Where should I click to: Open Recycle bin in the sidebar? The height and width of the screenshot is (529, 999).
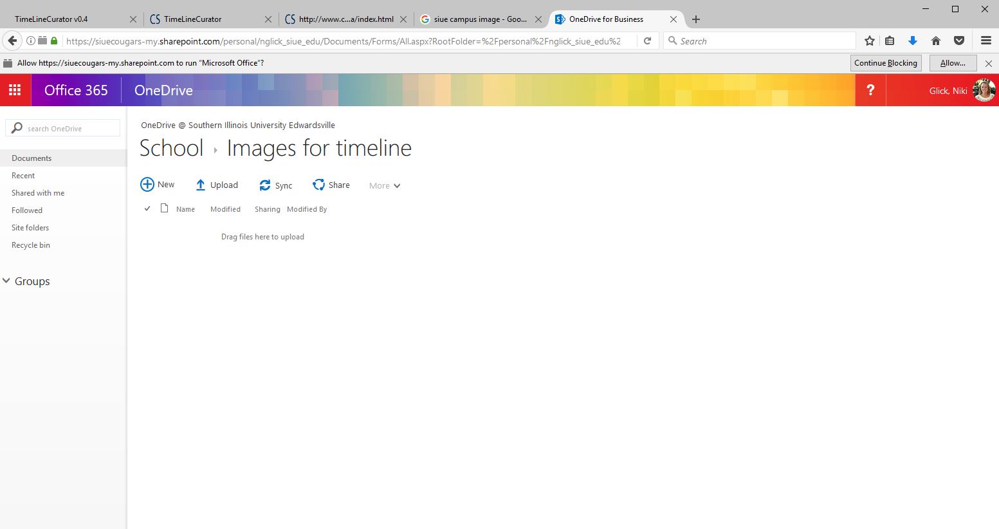31,245
